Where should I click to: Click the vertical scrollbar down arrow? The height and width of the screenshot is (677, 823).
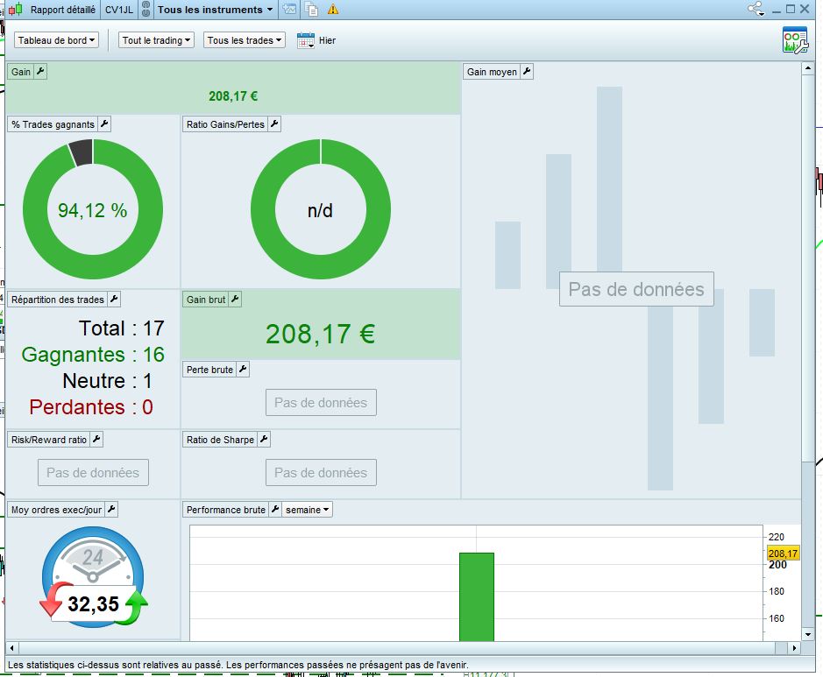coord(808,635)
